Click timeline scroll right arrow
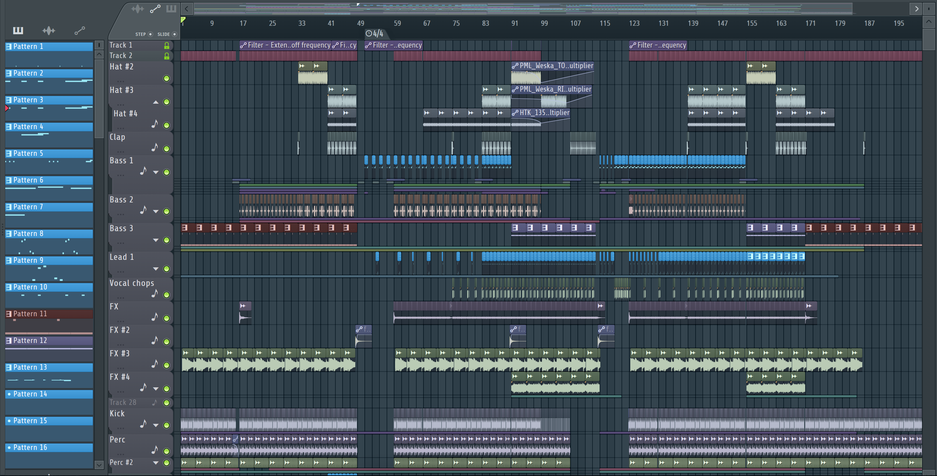The image size is (937, 476). (916, 8)
